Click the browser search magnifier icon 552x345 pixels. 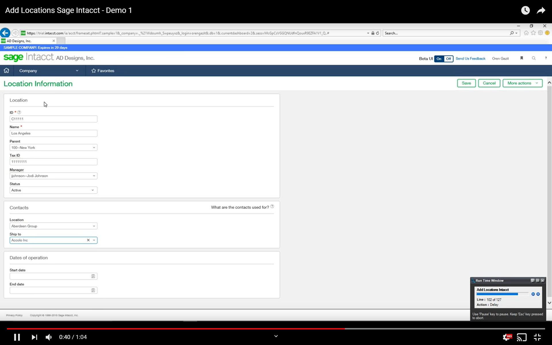(512, 33)
